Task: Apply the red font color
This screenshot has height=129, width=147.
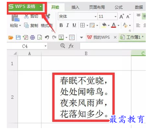Action: [x=114, y=25]
